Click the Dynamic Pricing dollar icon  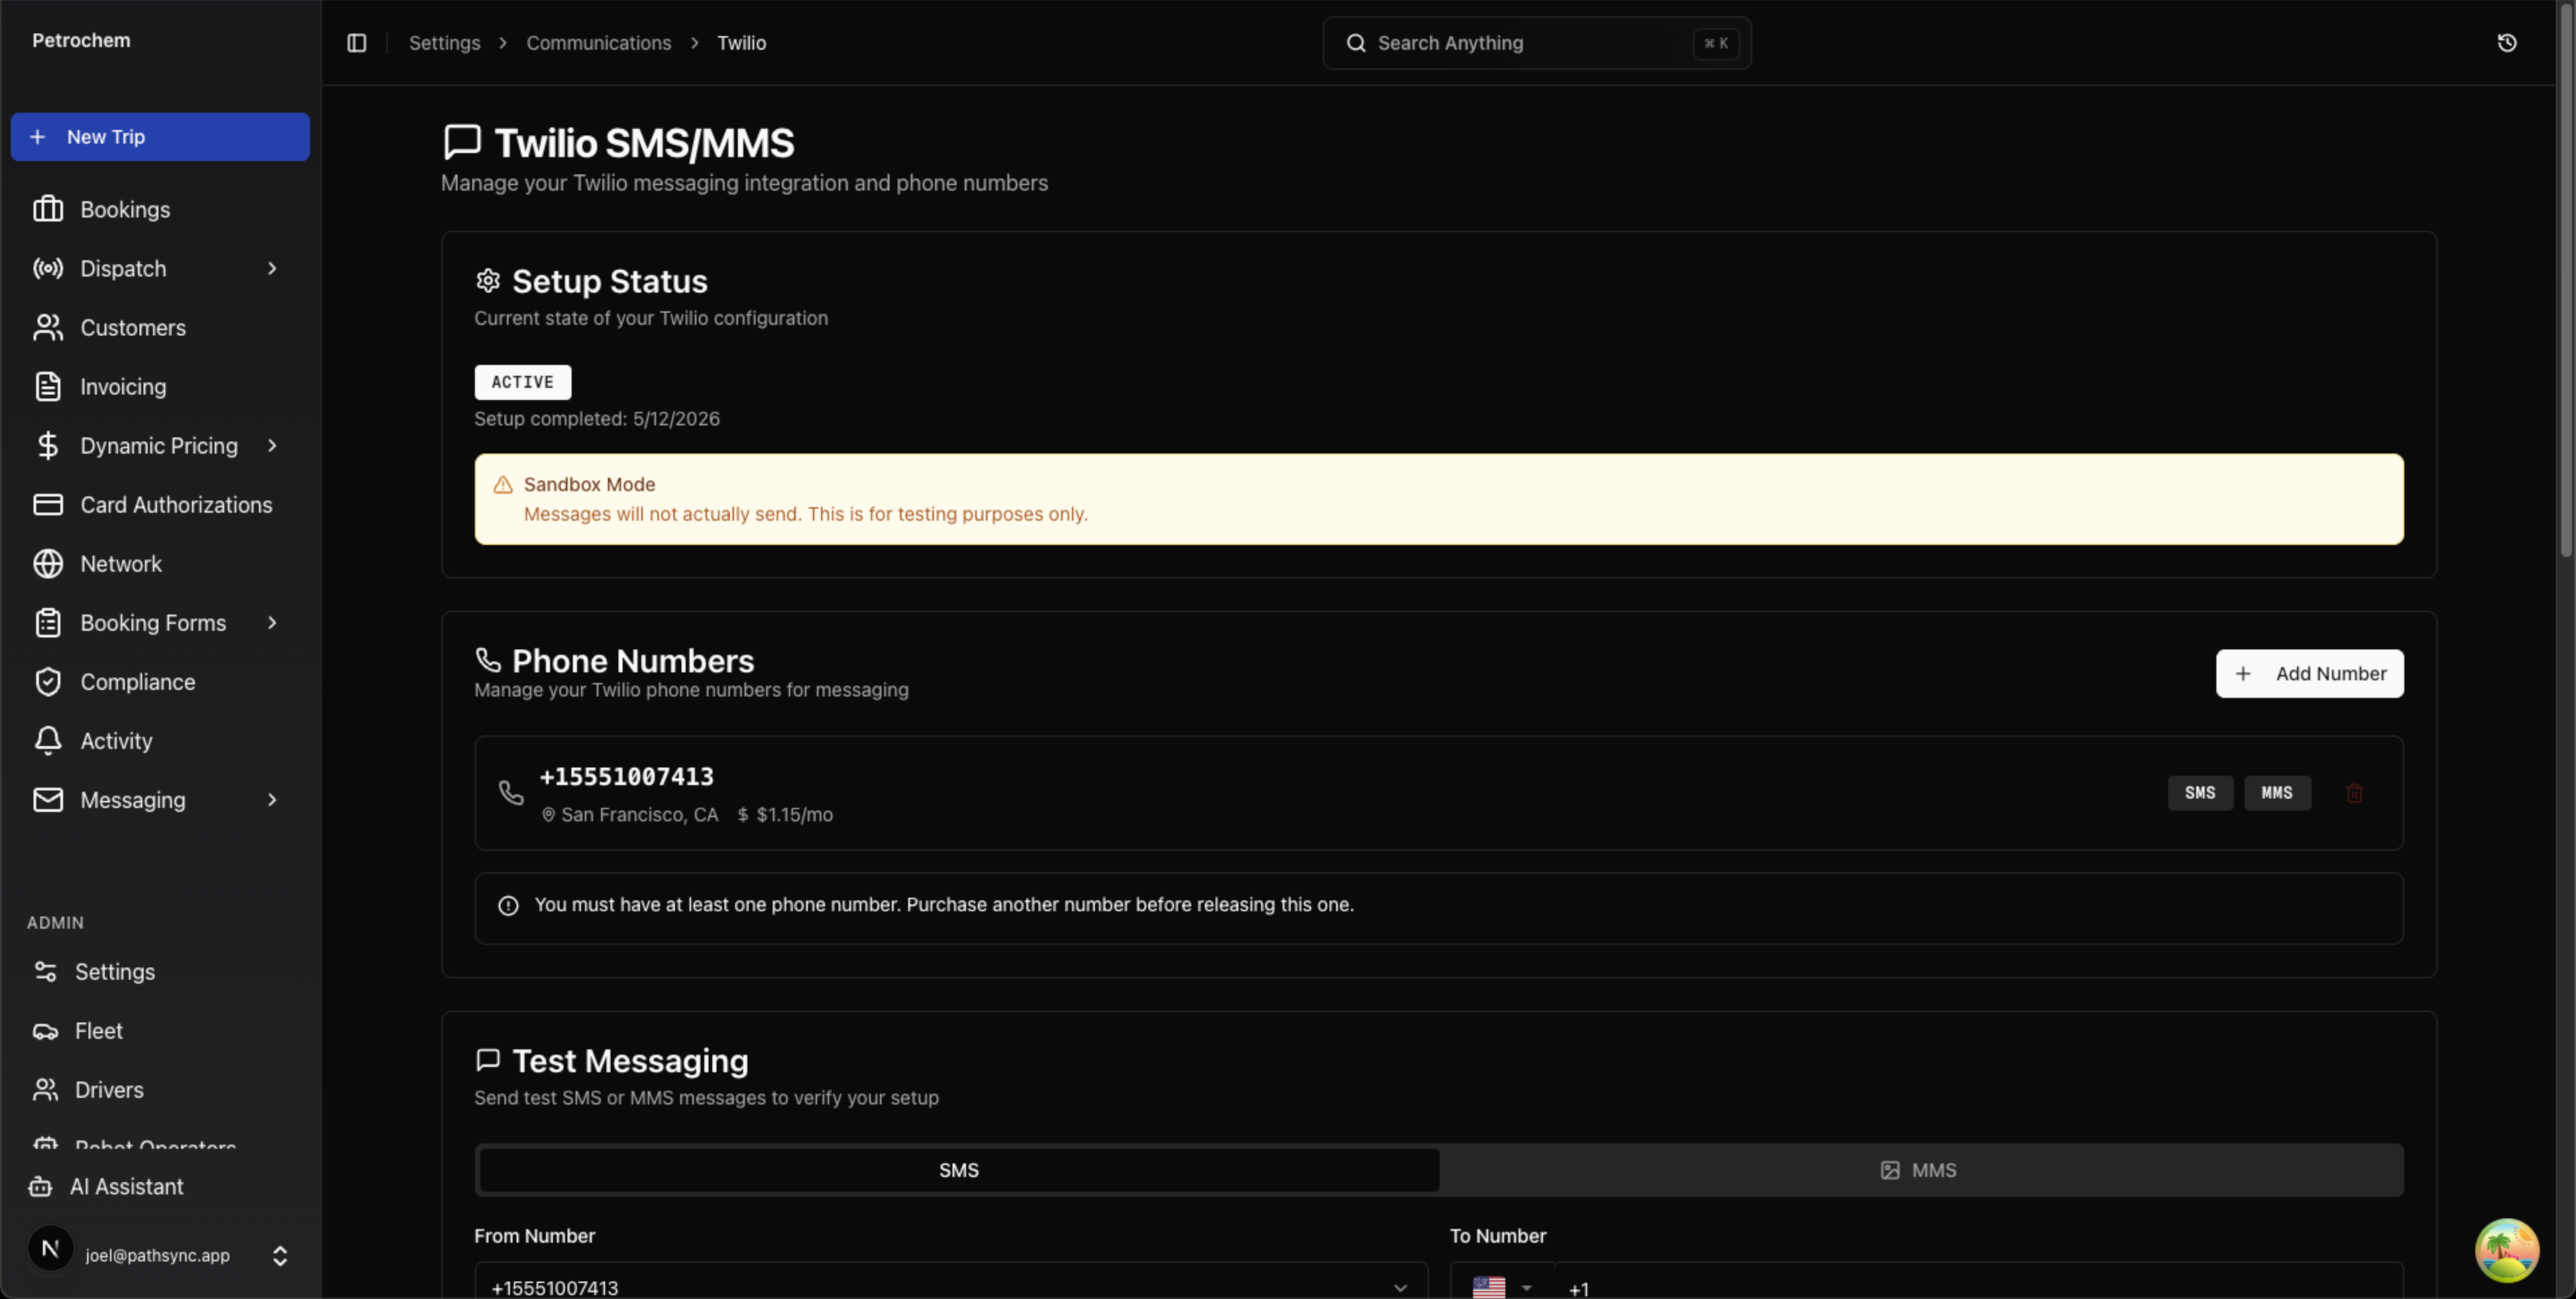pos(48,445)
